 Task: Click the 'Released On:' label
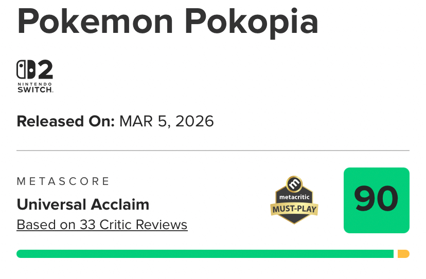pos(65,122)
